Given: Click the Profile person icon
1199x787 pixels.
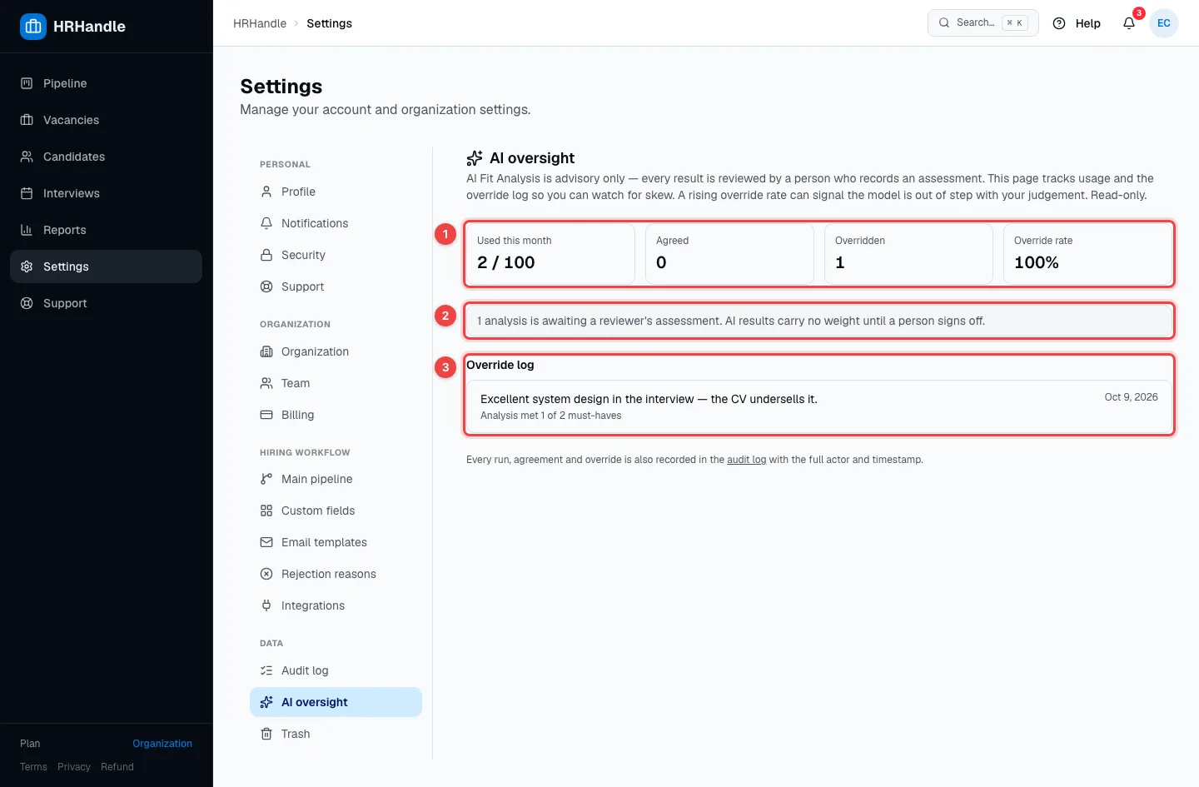Looking at the screenshot, I should click(x=266, y=192).
